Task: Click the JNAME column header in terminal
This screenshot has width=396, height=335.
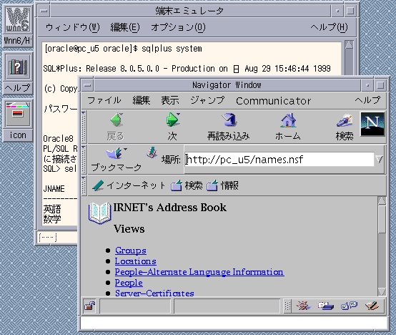Action: [54, 188]
